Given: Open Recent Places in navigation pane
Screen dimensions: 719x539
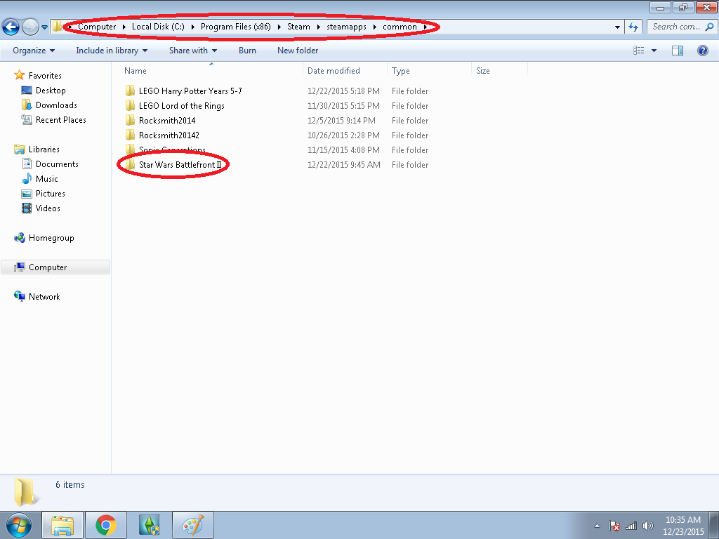Looking at the screenshot, I should (x=61, y=119).
